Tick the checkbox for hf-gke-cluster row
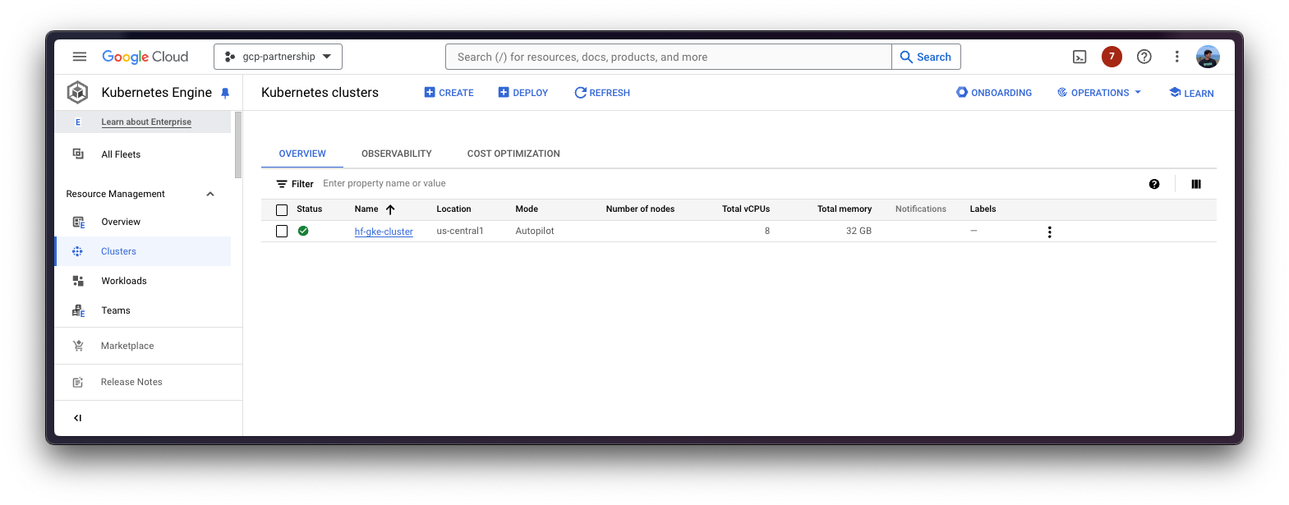The height and width of the screenshot is (505, 1289). (282, 232)
